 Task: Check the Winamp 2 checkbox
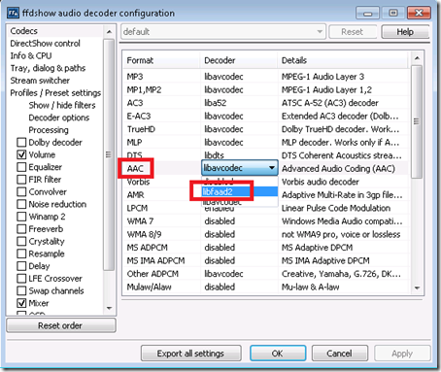click(x=21, y=217)
